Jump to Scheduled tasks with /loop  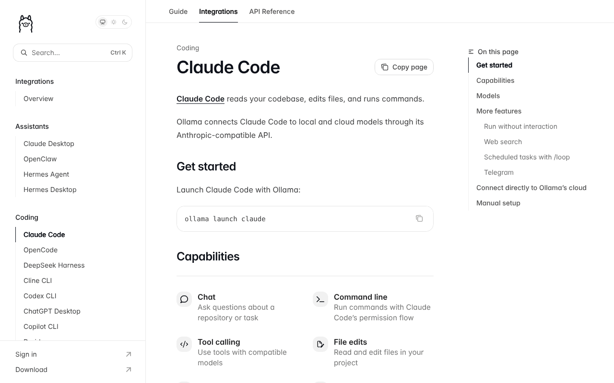coord(527,157)
